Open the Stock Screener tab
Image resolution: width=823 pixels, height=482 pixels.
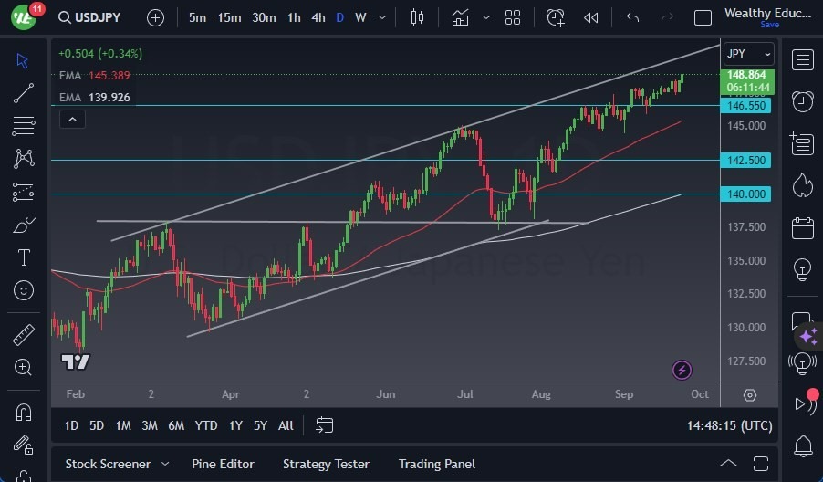click(108, 464)
